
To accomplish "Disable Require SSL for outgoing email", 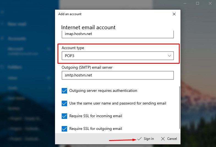I will pos(64,129).
